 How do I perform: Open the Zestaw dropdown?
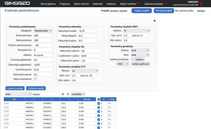[140, 50]
